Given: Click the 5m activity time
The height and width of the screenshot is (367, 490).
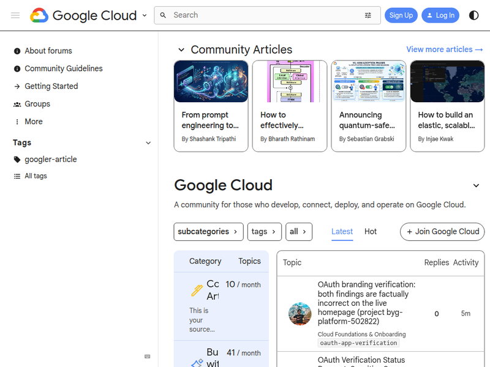Looking at the screenshot, I should pos(466,314).
